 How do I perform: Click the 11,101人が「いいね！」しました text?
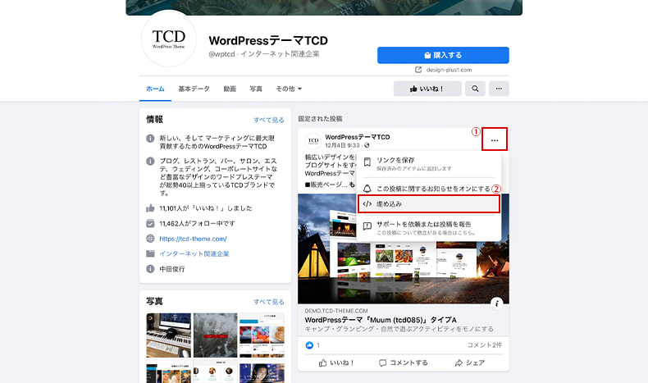pos(205,208)
